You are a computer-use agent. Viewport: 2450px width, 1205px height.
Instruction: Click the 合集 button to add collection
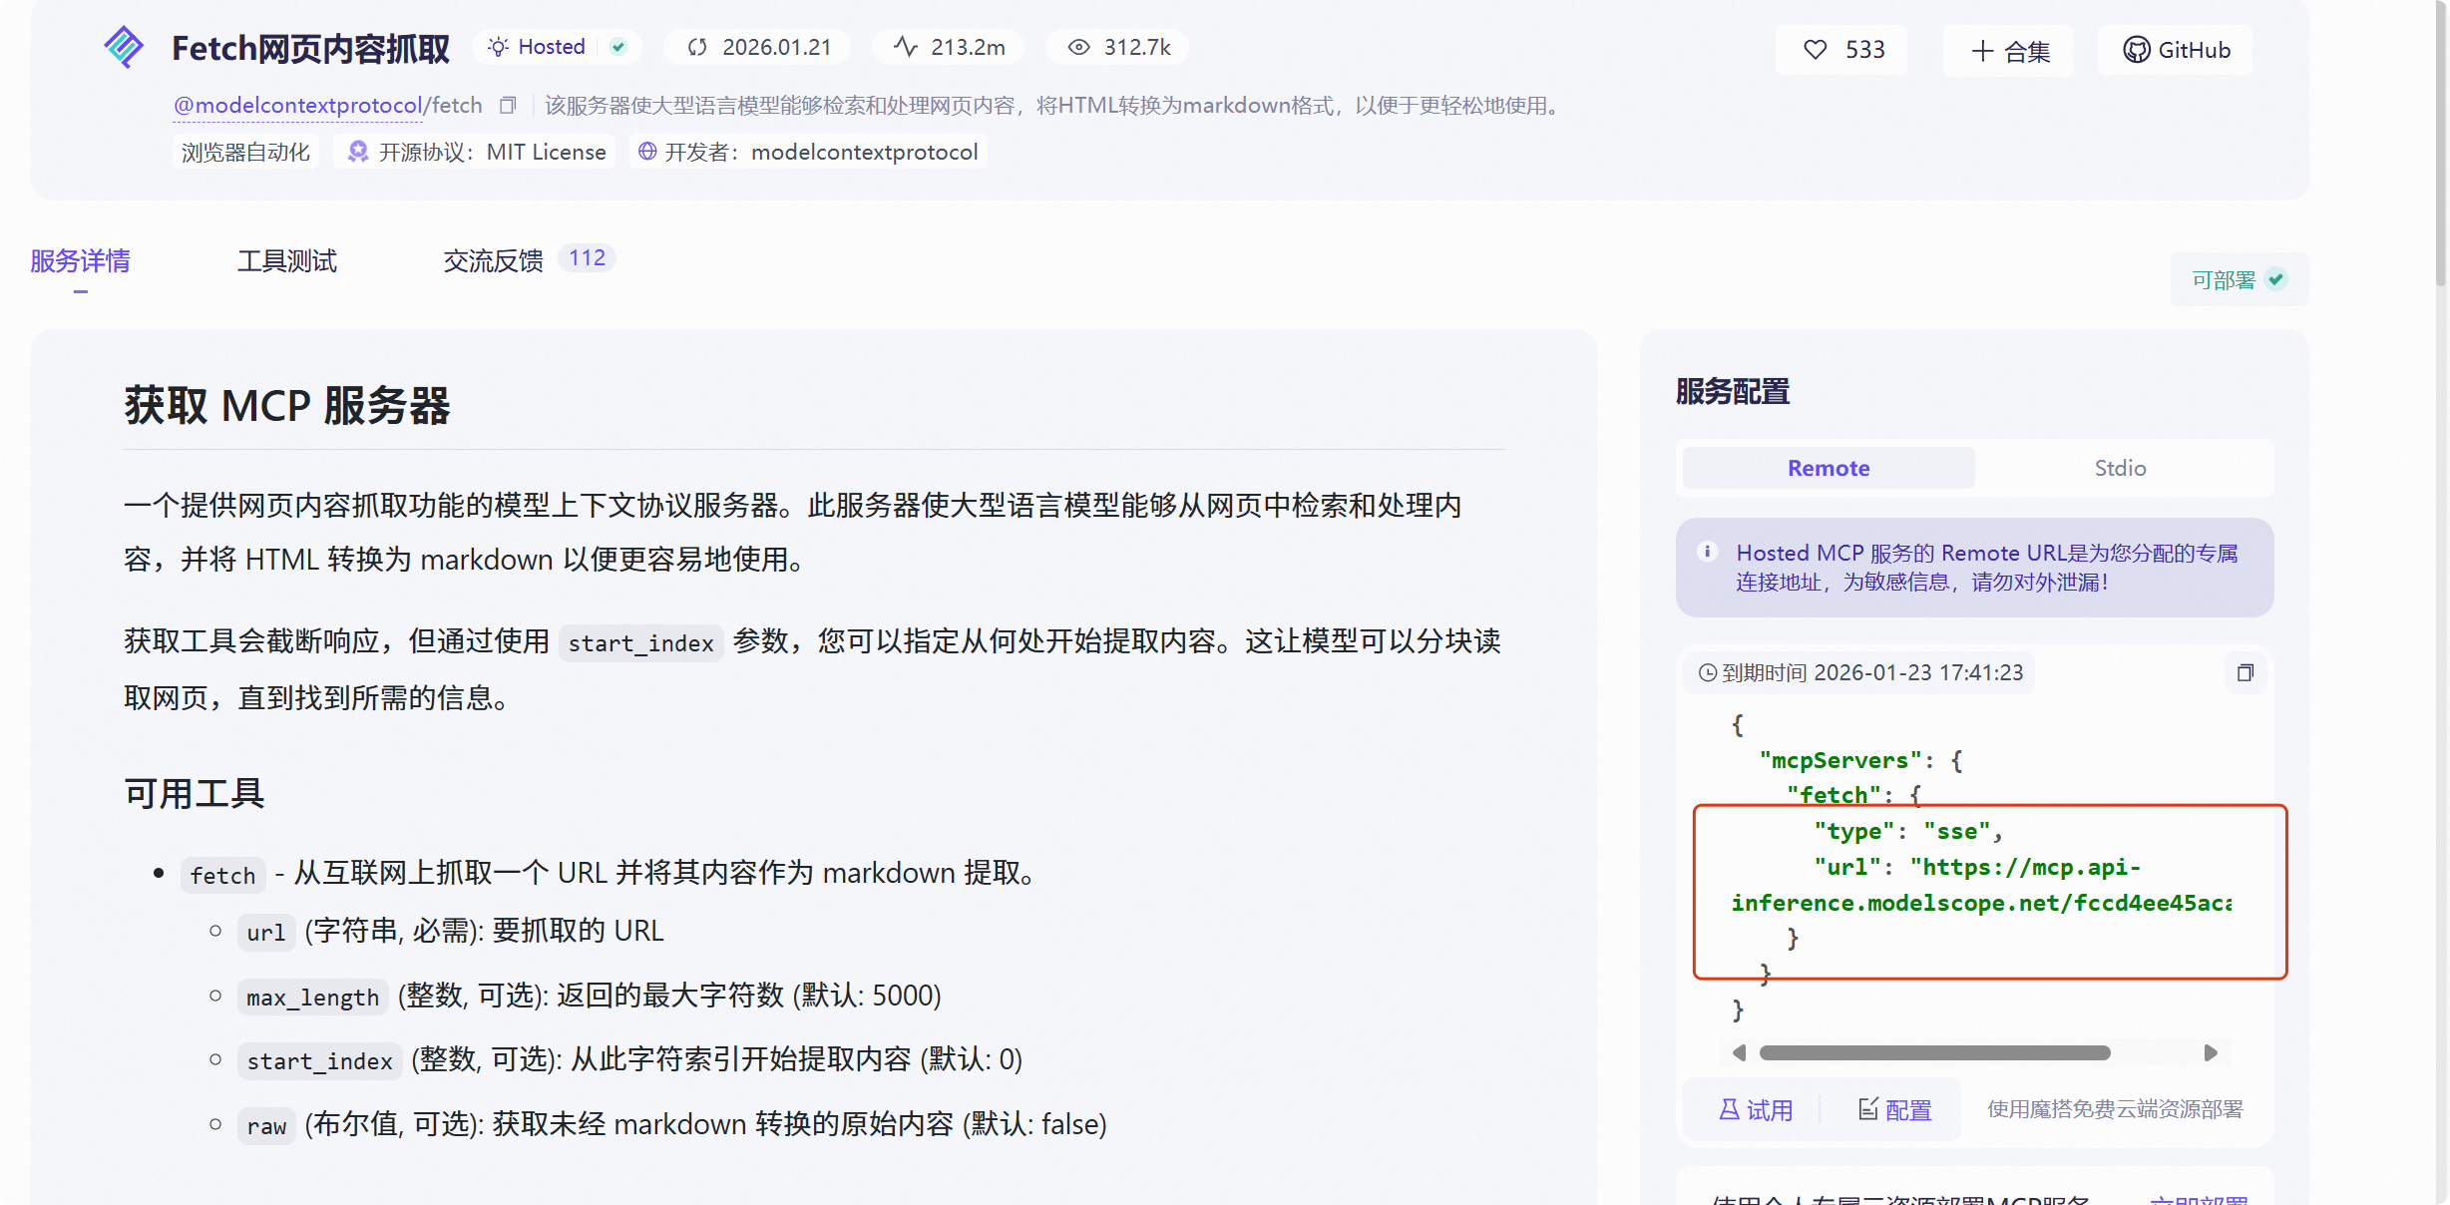[x=2007, y=50]
